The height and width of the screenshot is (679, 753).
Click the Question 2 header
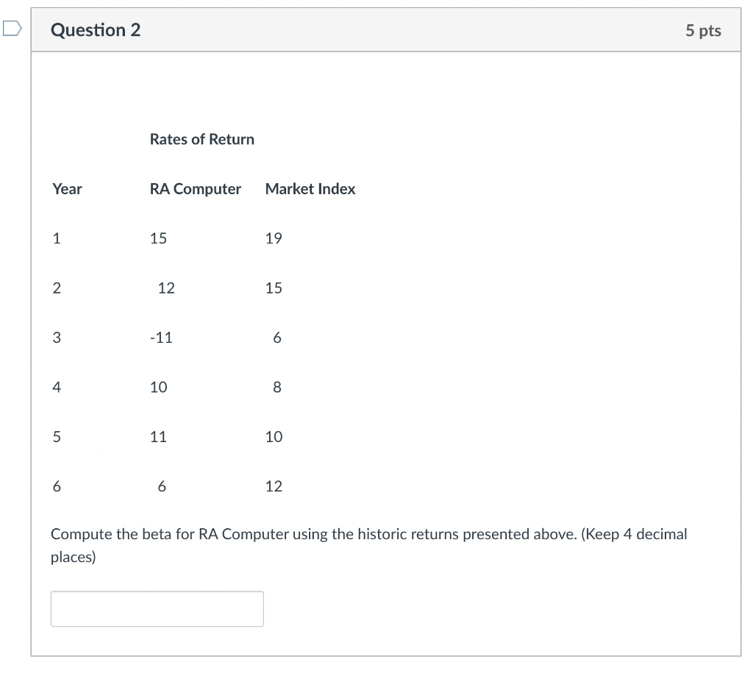click(x=95, y=30)
